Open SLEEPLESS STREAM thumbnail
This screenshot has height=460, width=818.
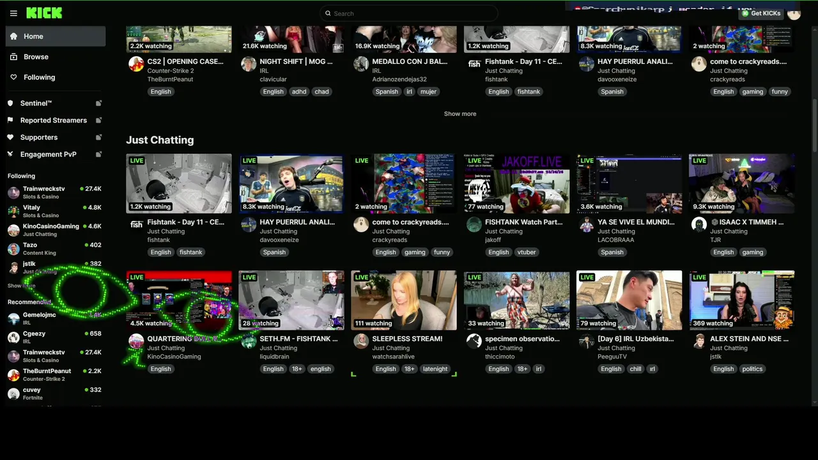(x=404, y=300)
